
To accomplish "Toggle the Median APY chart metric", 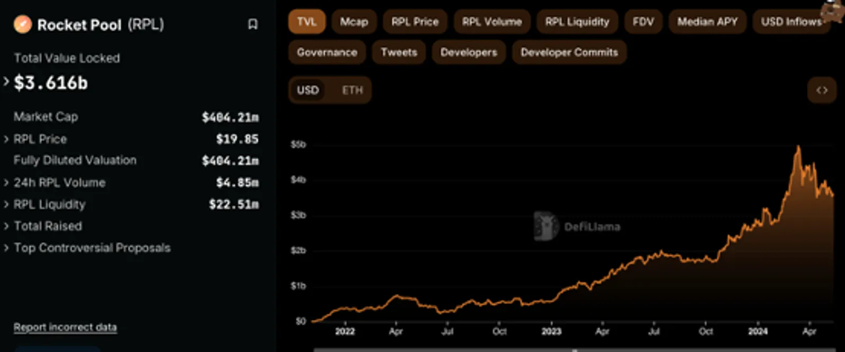I will pyautogui.click(x=708, y=22).
